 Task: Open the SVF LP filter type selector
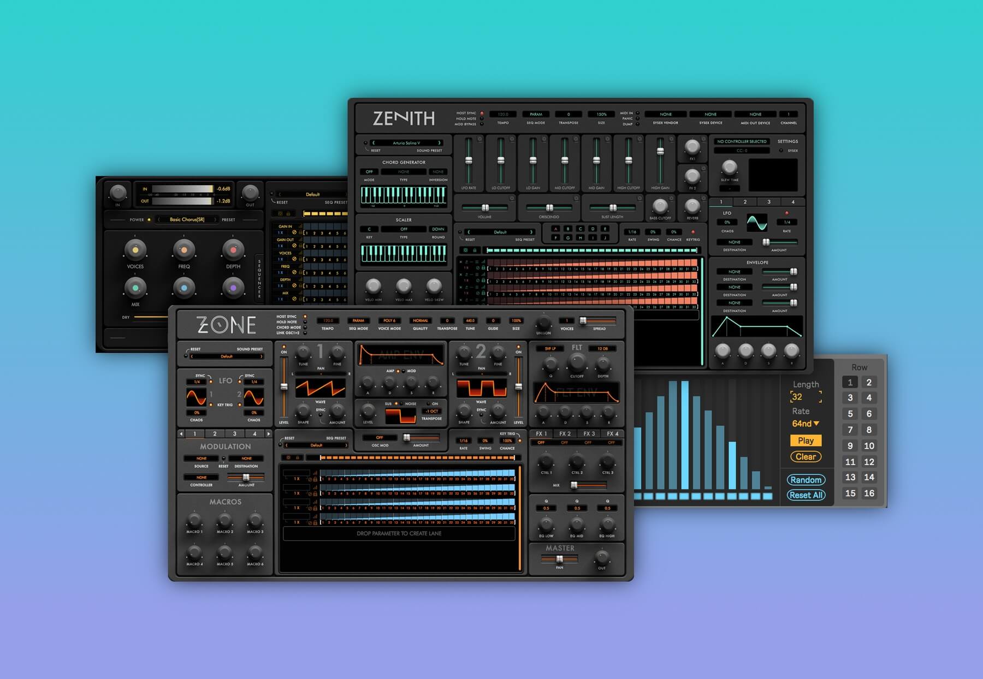point(550,348)
